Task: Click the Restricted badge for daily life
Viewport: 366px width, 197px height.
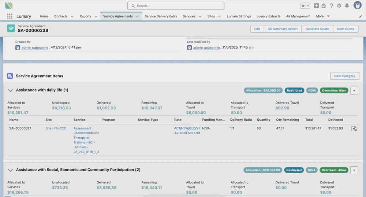Action: pyautogui.click(x=294, y=90)
